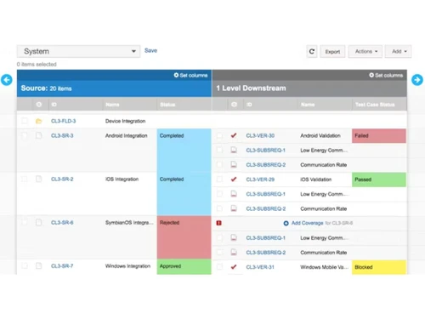425x319 pixels.
Task: Click the document icon for CL3-SR-7
Action: tap(39, 266)
